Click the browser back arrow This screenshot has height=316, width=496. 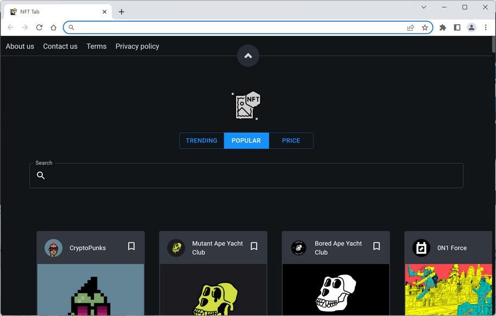point(10,28)
